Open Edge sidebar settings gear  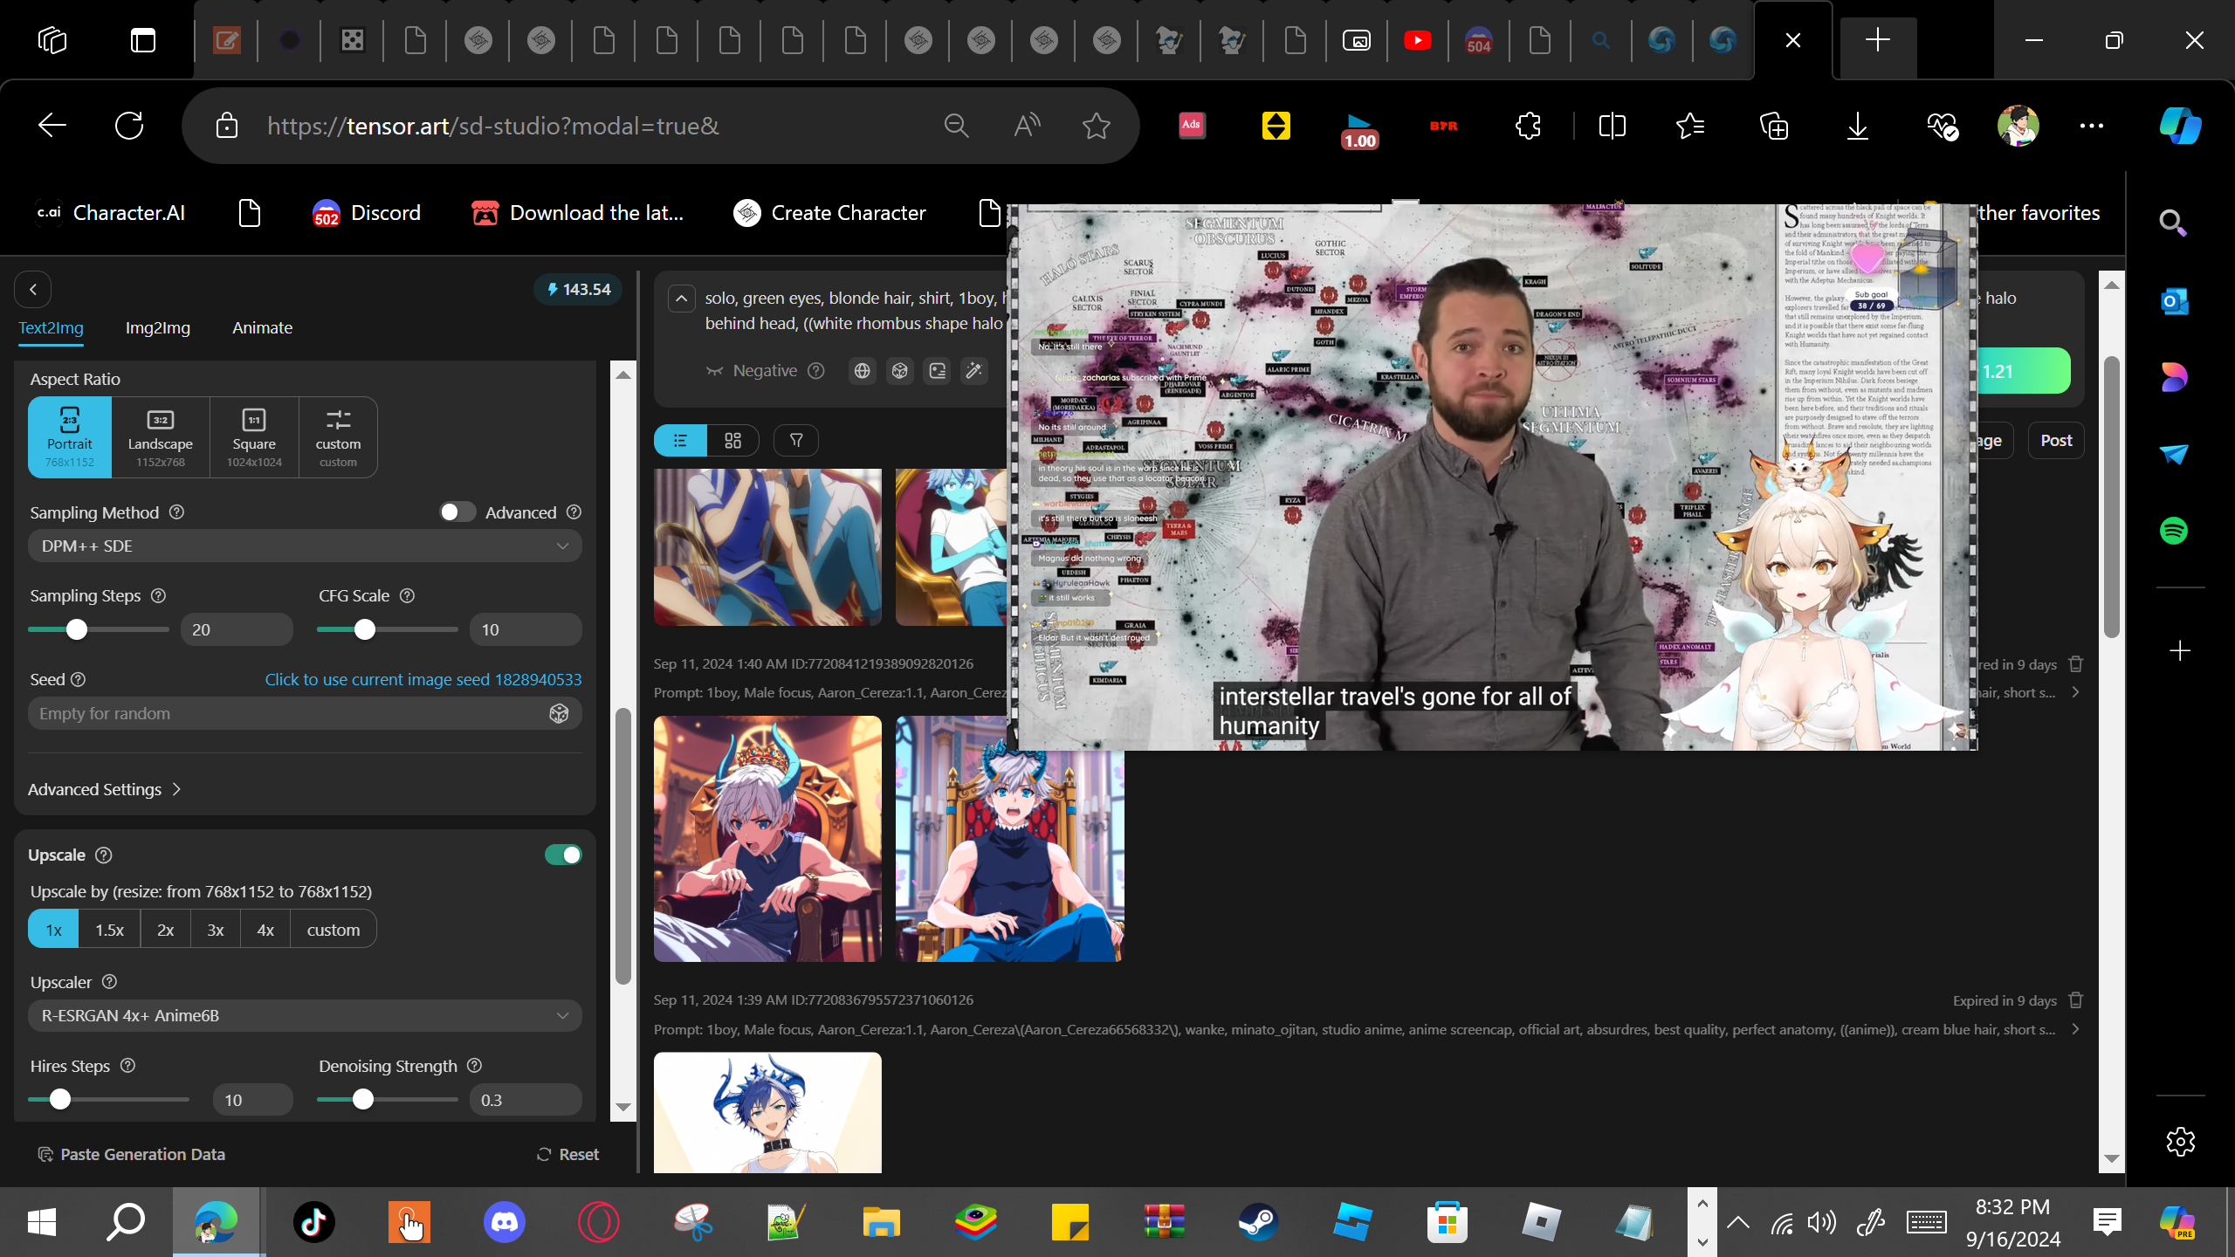[x=2180, y=1142]
